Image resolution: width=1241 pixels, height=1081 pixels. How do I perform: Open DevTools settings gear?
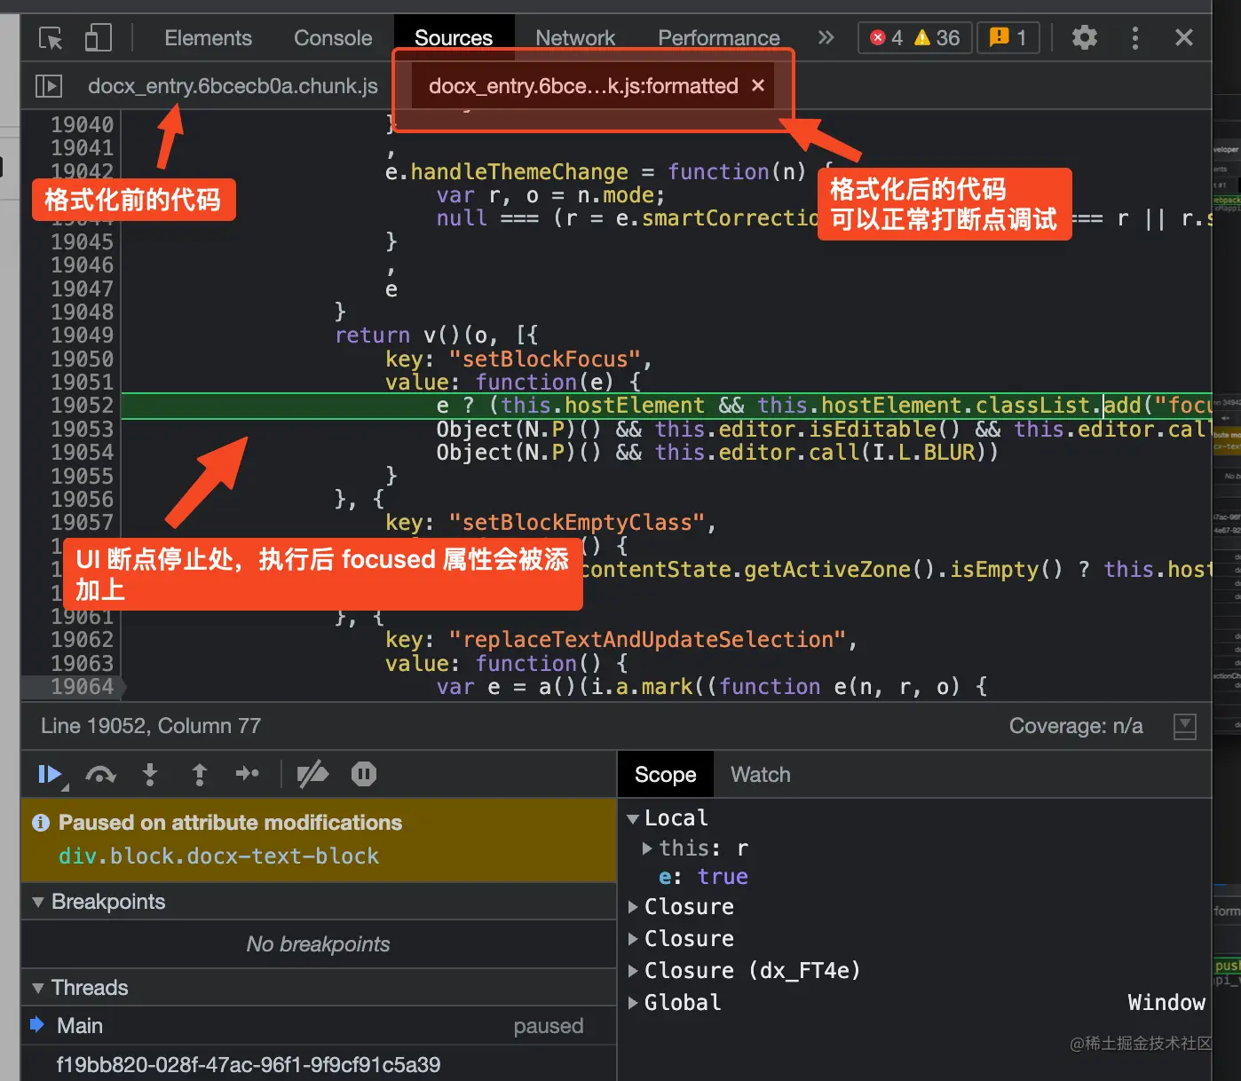1085,37
